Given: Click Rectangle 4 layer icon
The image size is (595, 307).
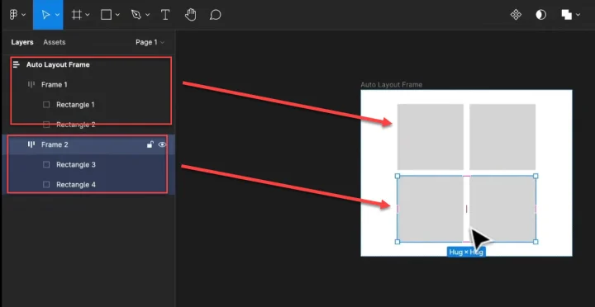Looking at the screenshot, I should 46,185.
